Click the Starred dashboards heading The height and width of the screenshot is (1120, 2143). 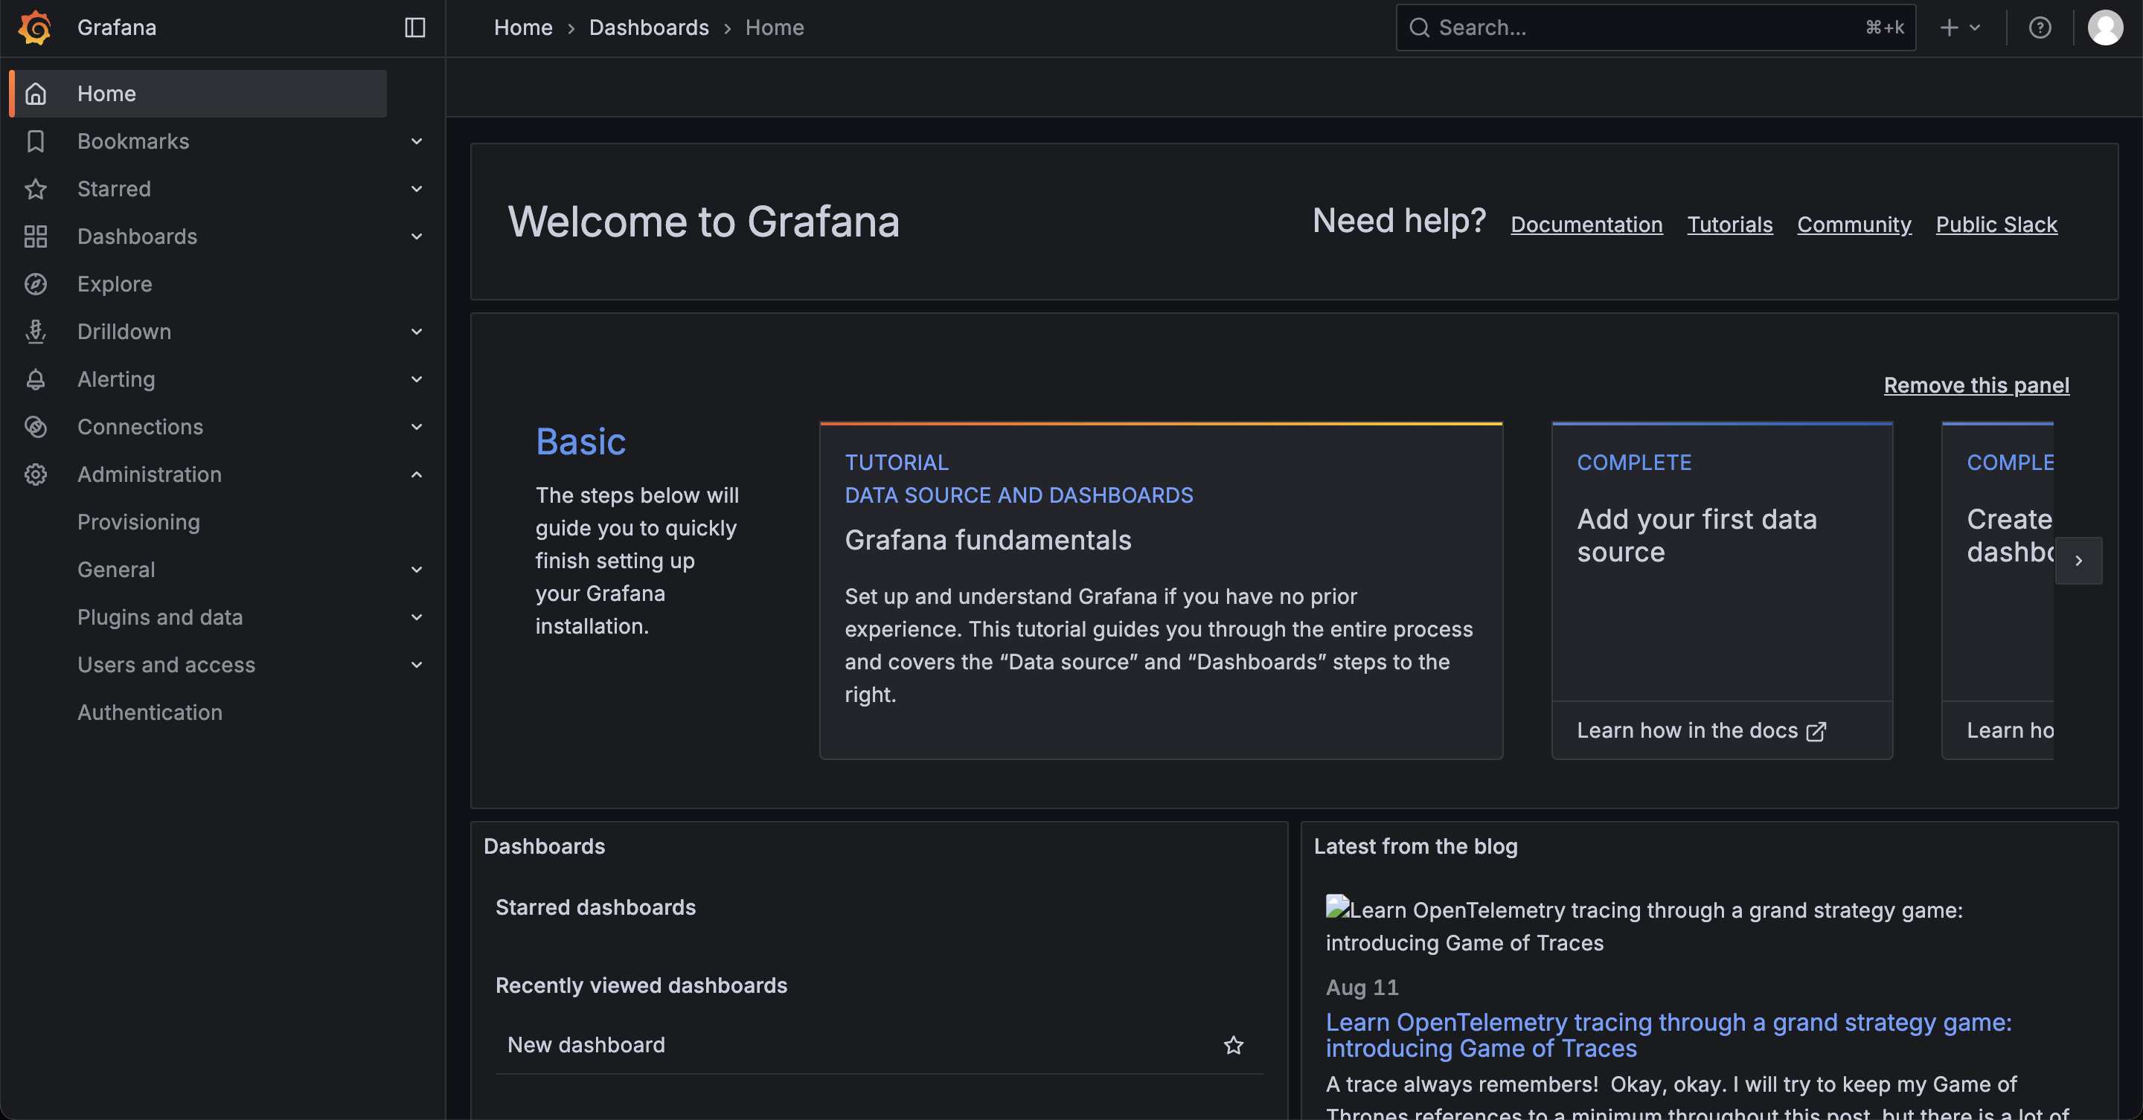click(x=595, y=907)
